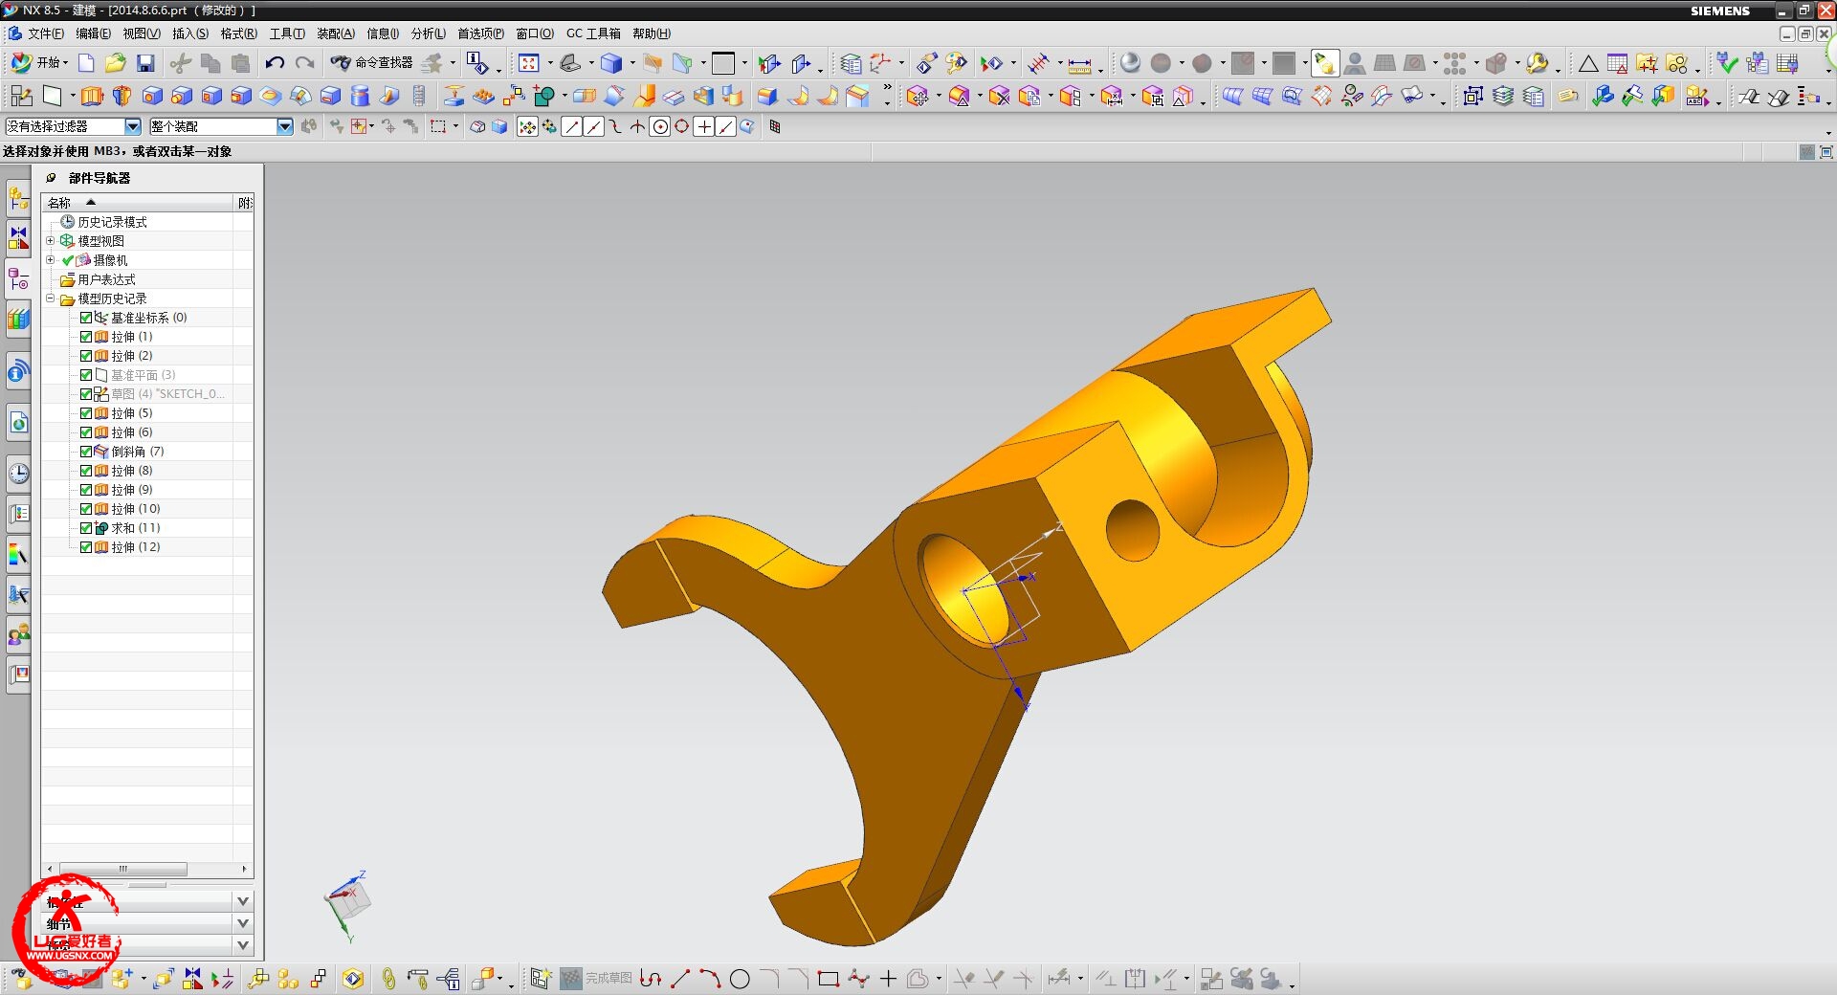
Task: Toggle the 基准平面 (3) checkbox
Action: tap(86, 375)
